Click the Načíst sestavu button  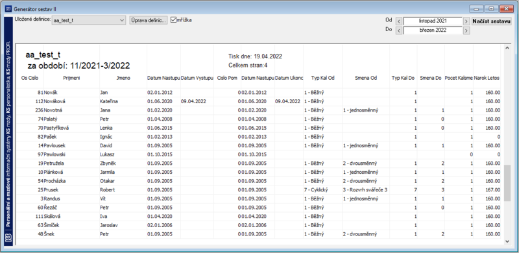click(492, 21)
